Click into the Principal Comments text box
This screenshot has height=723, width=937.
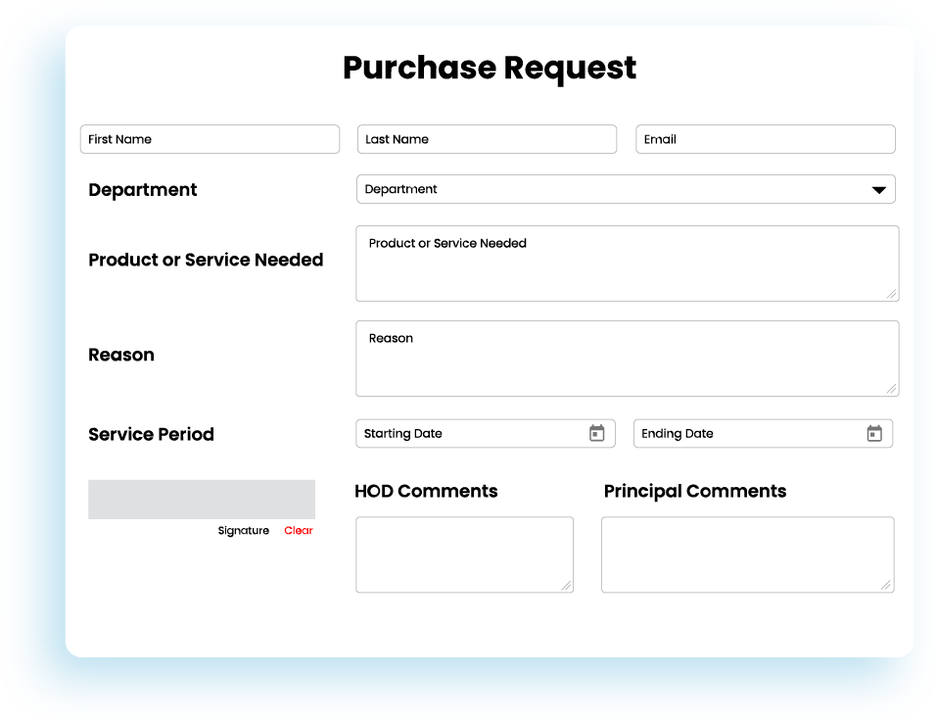(747, 554)
